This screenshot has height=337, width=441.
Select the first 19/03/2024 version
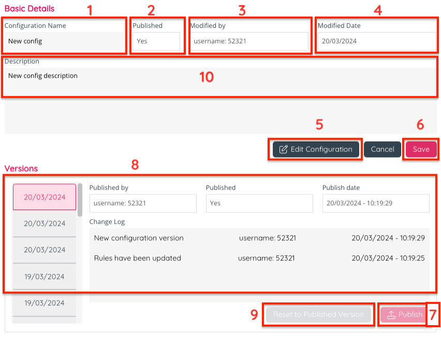[x=45, y=277]
